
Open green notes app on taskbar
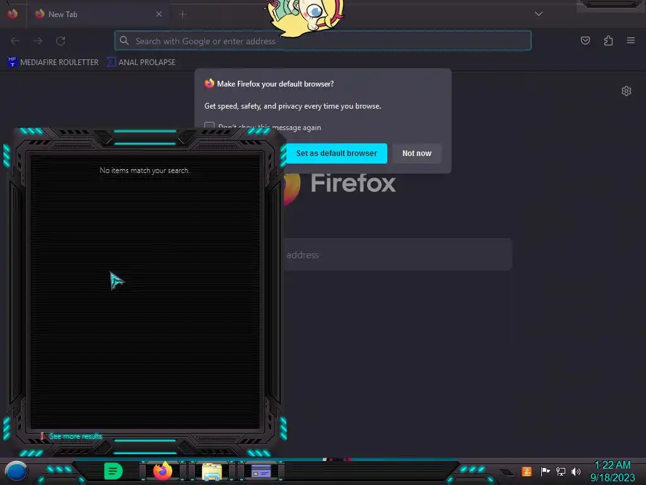coord(114,471)
